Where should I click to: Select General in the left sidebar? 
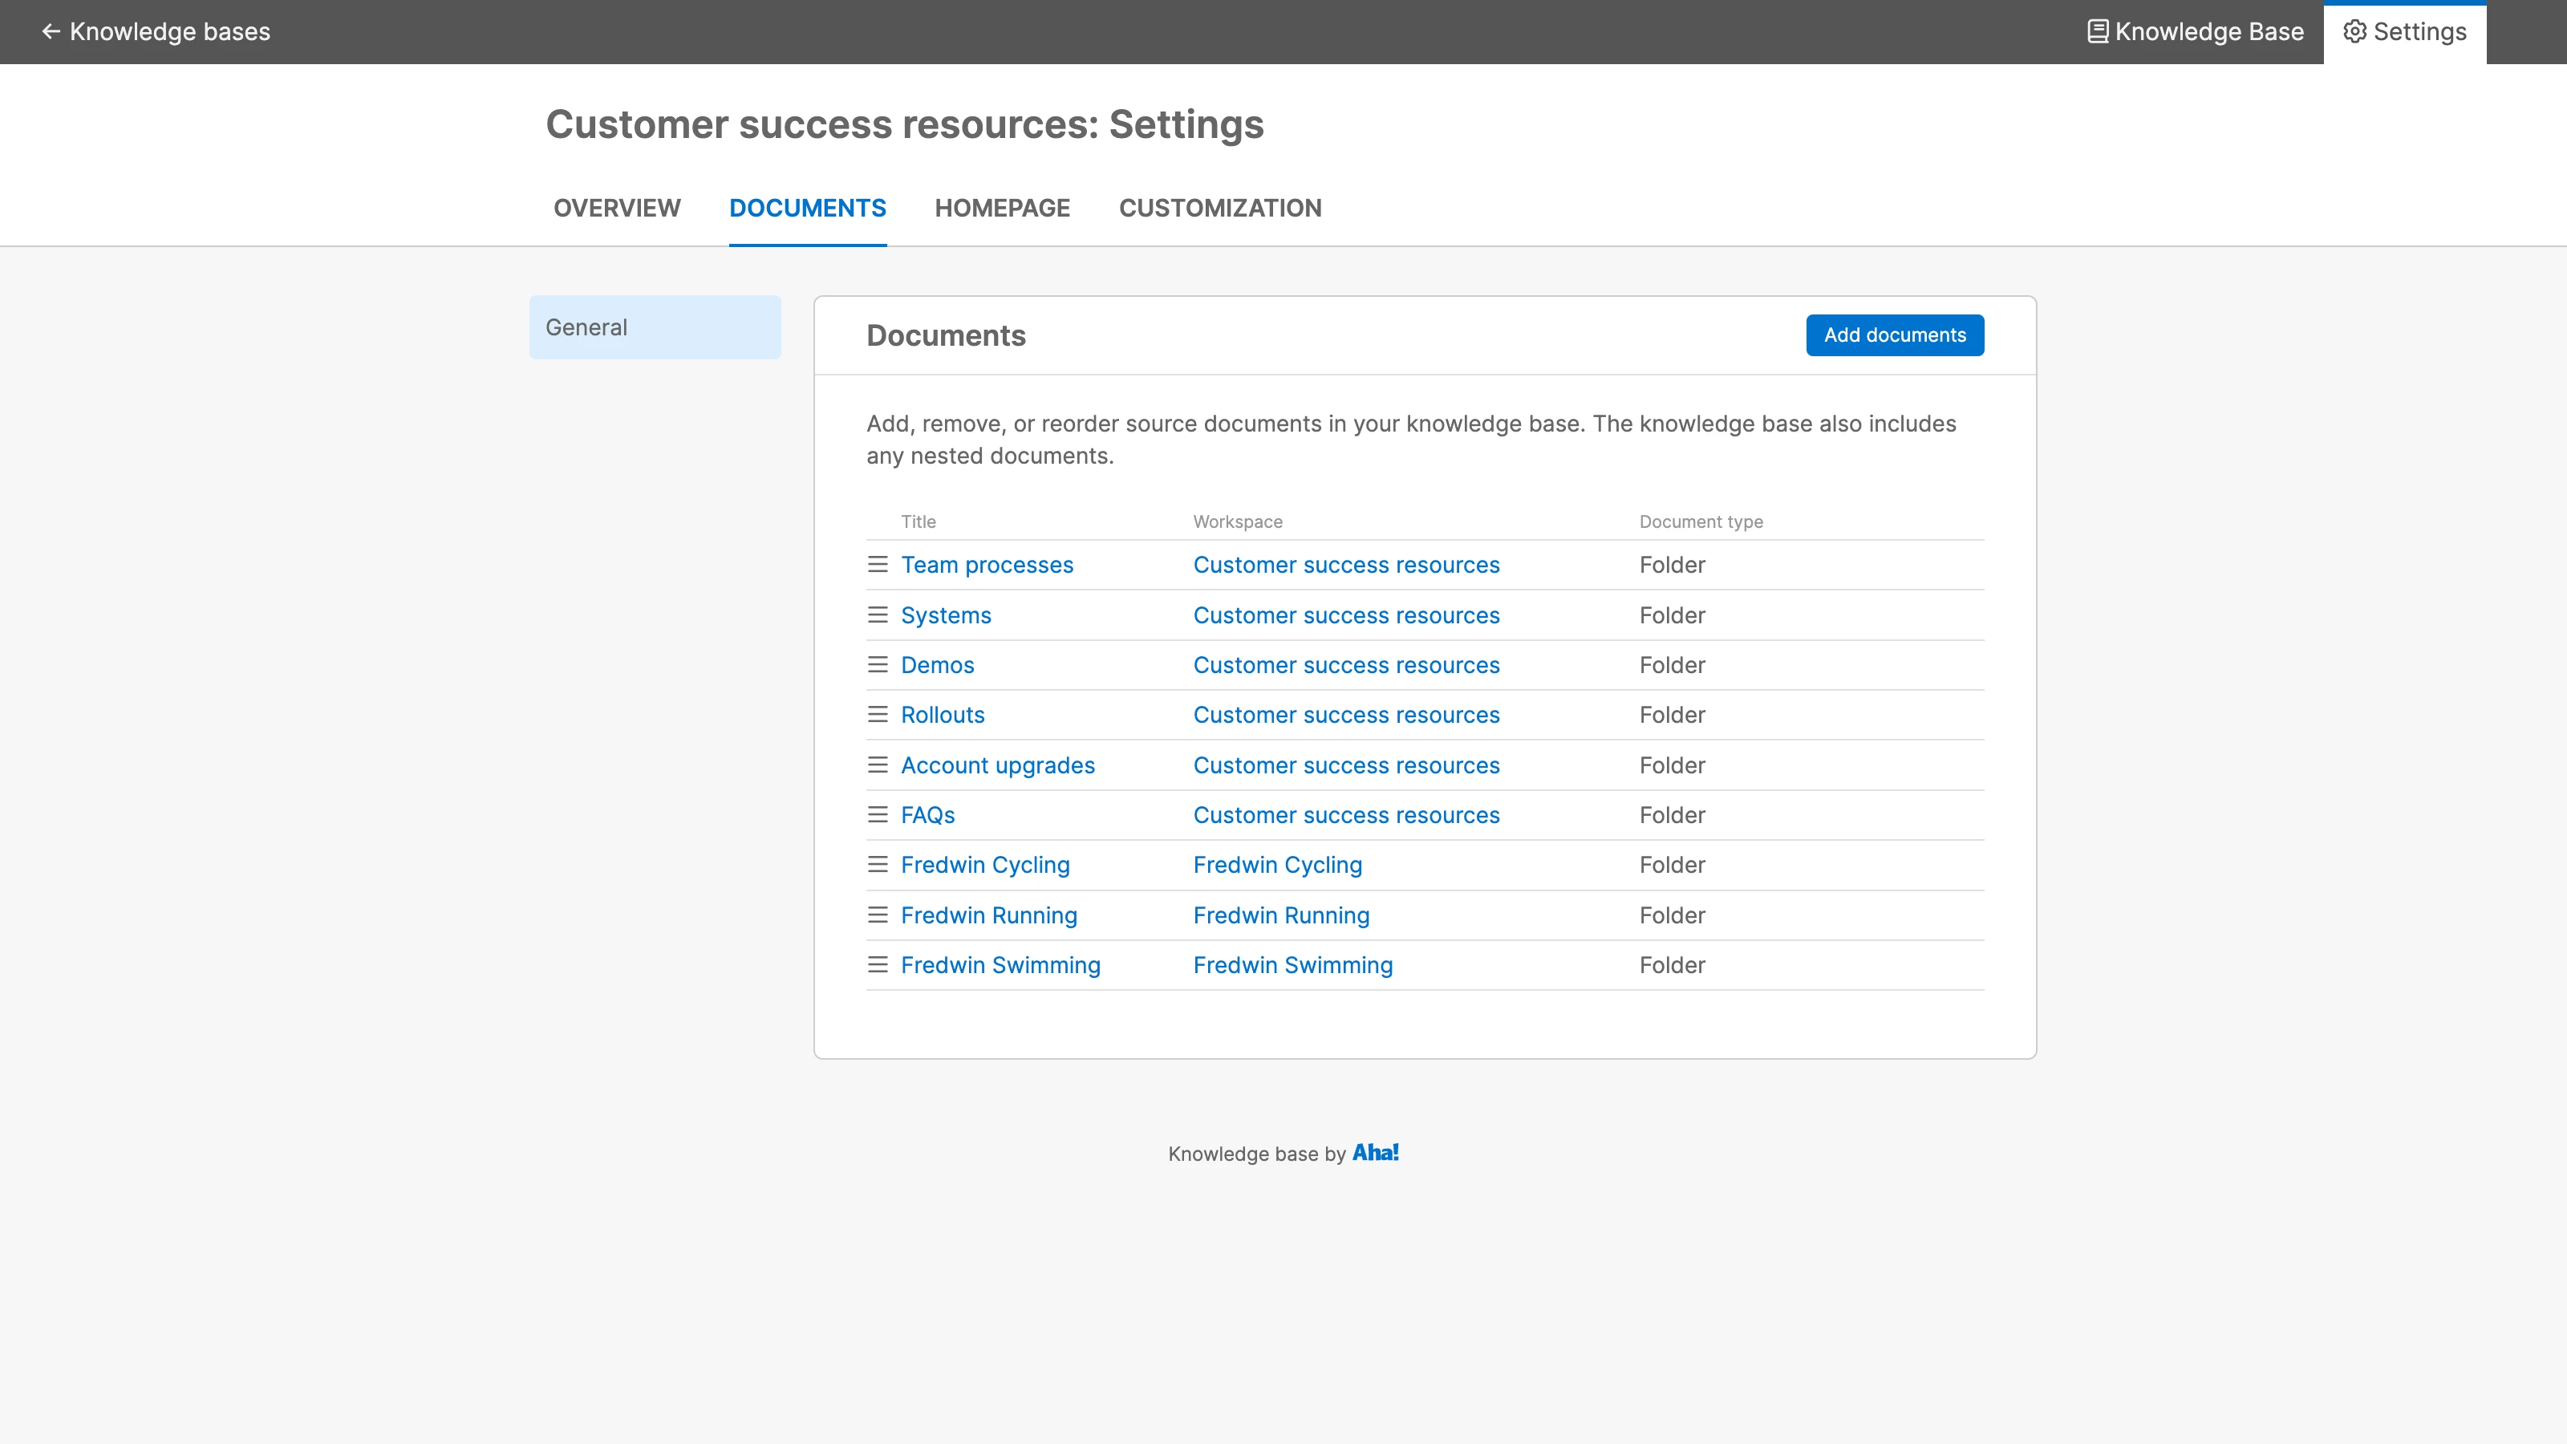click(x=655, y=327)
